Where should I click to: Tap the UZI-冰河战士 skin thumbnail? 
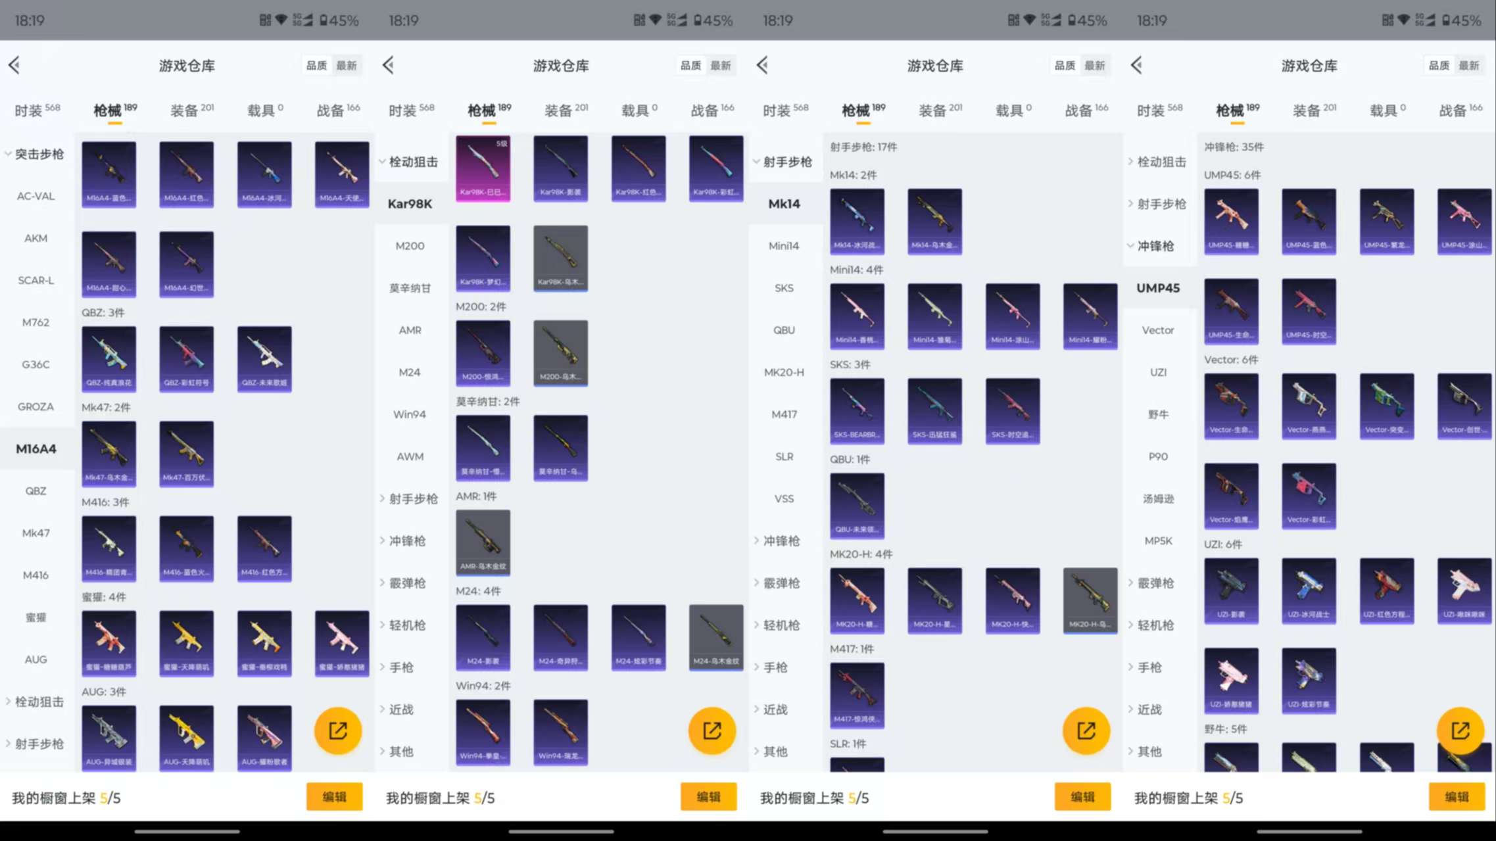(x=1308, y=590)
